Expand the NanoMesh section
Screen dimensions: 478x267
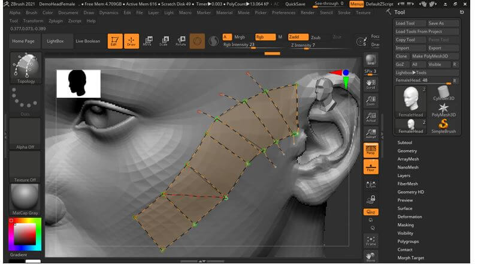[x=408, y=167]
